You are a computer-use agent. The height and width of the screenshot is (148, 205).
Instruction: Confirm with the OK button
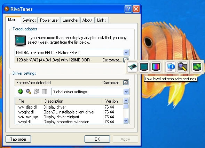pos(97,139)
